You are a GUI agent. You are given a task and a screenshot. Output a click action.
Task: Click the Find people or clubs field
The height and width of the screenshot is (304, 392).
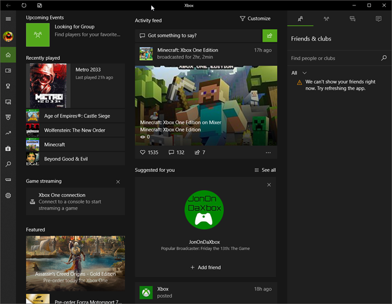334,58
